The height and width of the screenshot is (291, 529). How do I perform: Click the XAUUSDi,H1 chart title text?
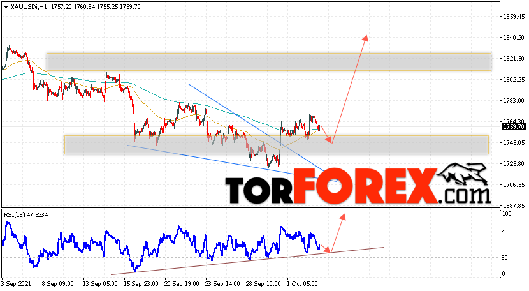coord(29,7)
